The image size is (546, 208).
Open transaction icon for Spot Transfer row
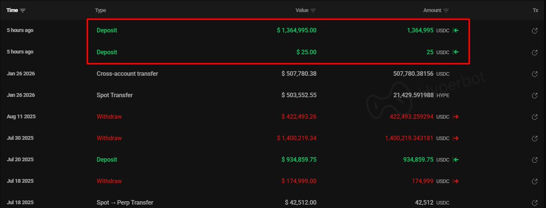536,96
